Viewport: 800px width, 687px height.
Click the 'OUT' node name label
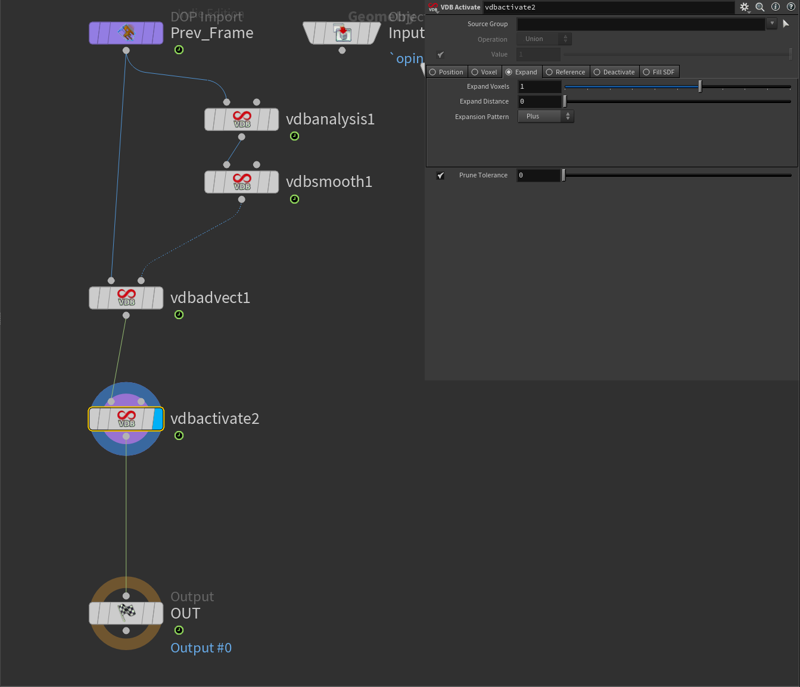pyautogui.click(x=185, y=613)
